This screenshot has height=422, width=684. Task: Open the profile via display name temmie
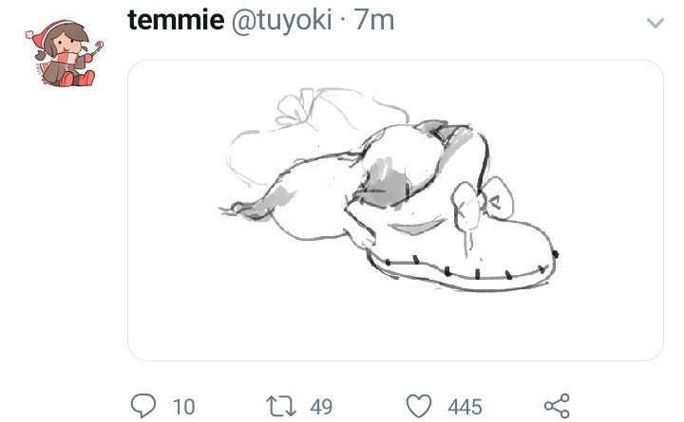click(x=176, y=20)
